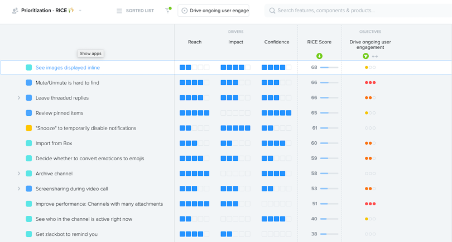Click blue status square for Review pinned items
Screen dimensions: 452x242
tap(29, 113)
